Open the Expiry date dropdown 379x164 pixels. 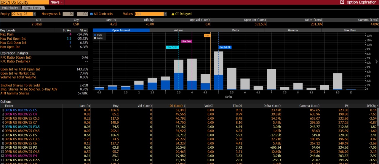34,14
